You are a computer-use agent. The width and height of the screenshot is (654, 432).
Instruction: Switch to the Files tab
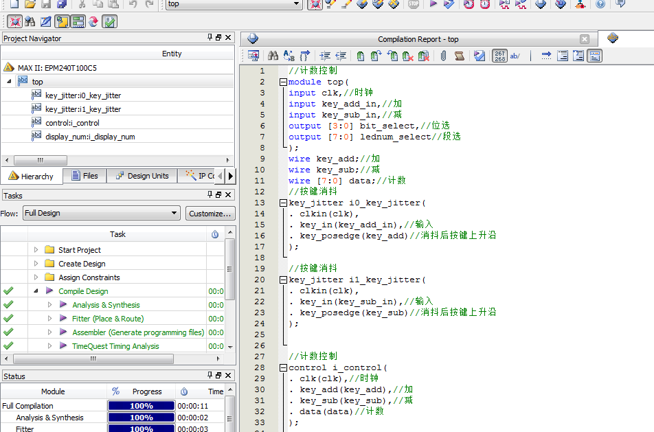coord(84,176)
